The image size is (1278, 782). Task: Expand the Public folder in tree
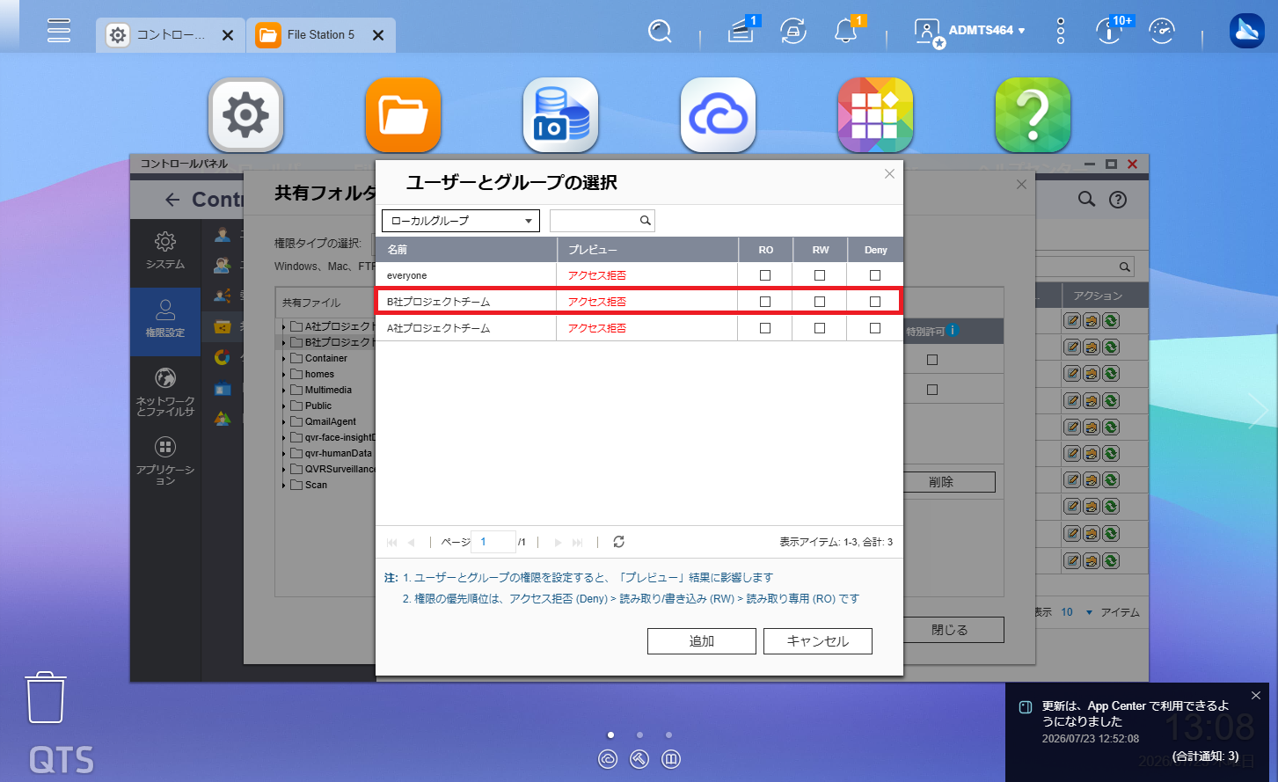[284, 406]
